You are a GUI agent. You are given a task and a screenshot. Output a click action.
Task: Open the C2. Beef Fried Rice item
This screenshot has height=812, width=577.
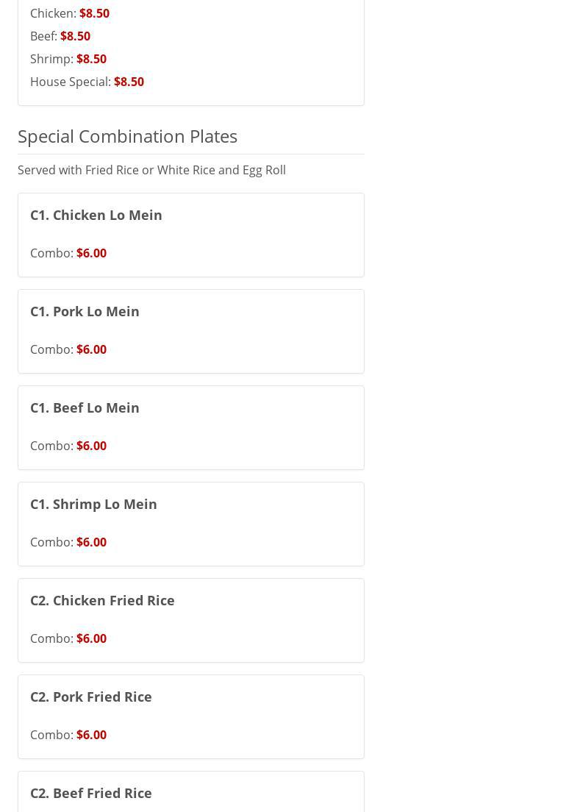91,793
